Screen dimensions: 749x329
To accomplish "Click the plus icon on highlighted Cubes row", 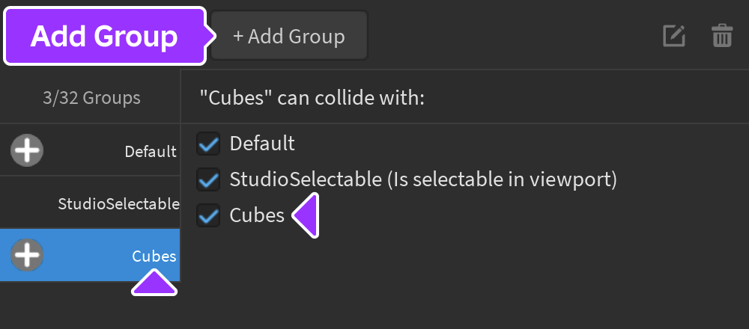I will (27, 256).
